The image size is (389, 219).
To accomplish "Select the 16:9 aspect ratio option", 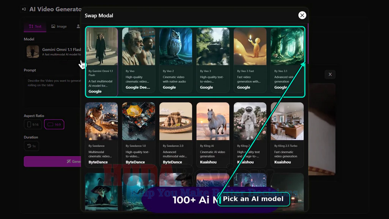I will point(54,124).
